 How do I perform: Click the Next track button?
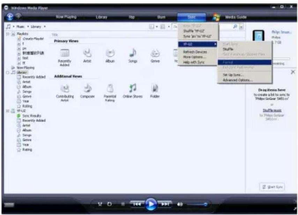[x=165, y=204]
